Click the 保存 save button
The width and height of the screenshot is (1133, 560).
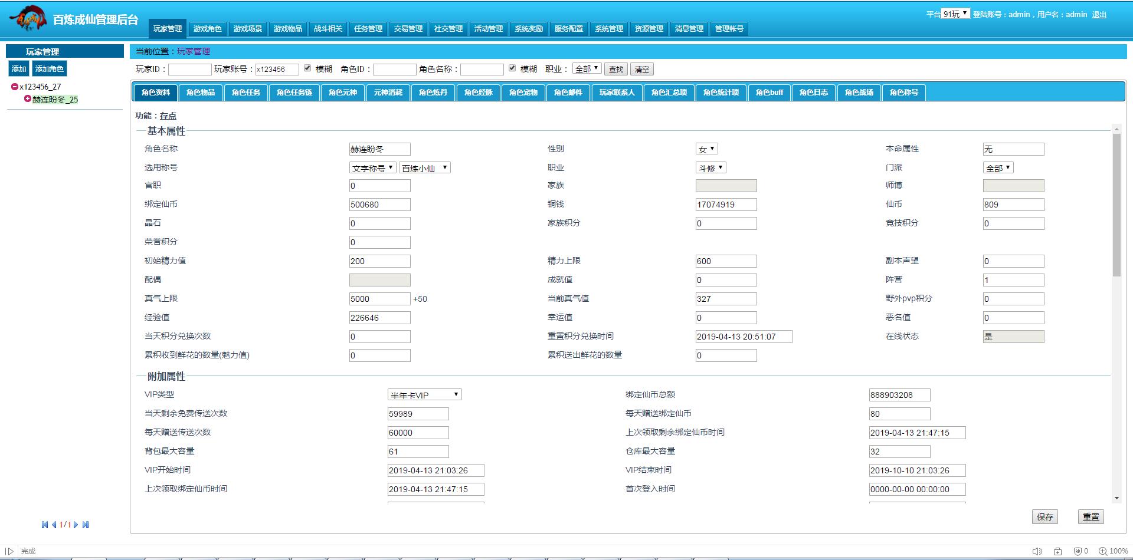(x=1044, y=517)
